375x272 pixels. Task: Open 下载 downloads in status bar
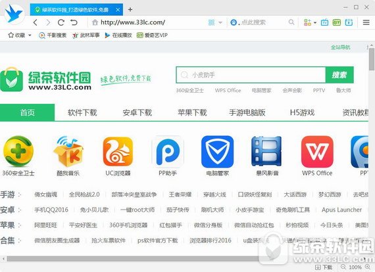[324, 267]
